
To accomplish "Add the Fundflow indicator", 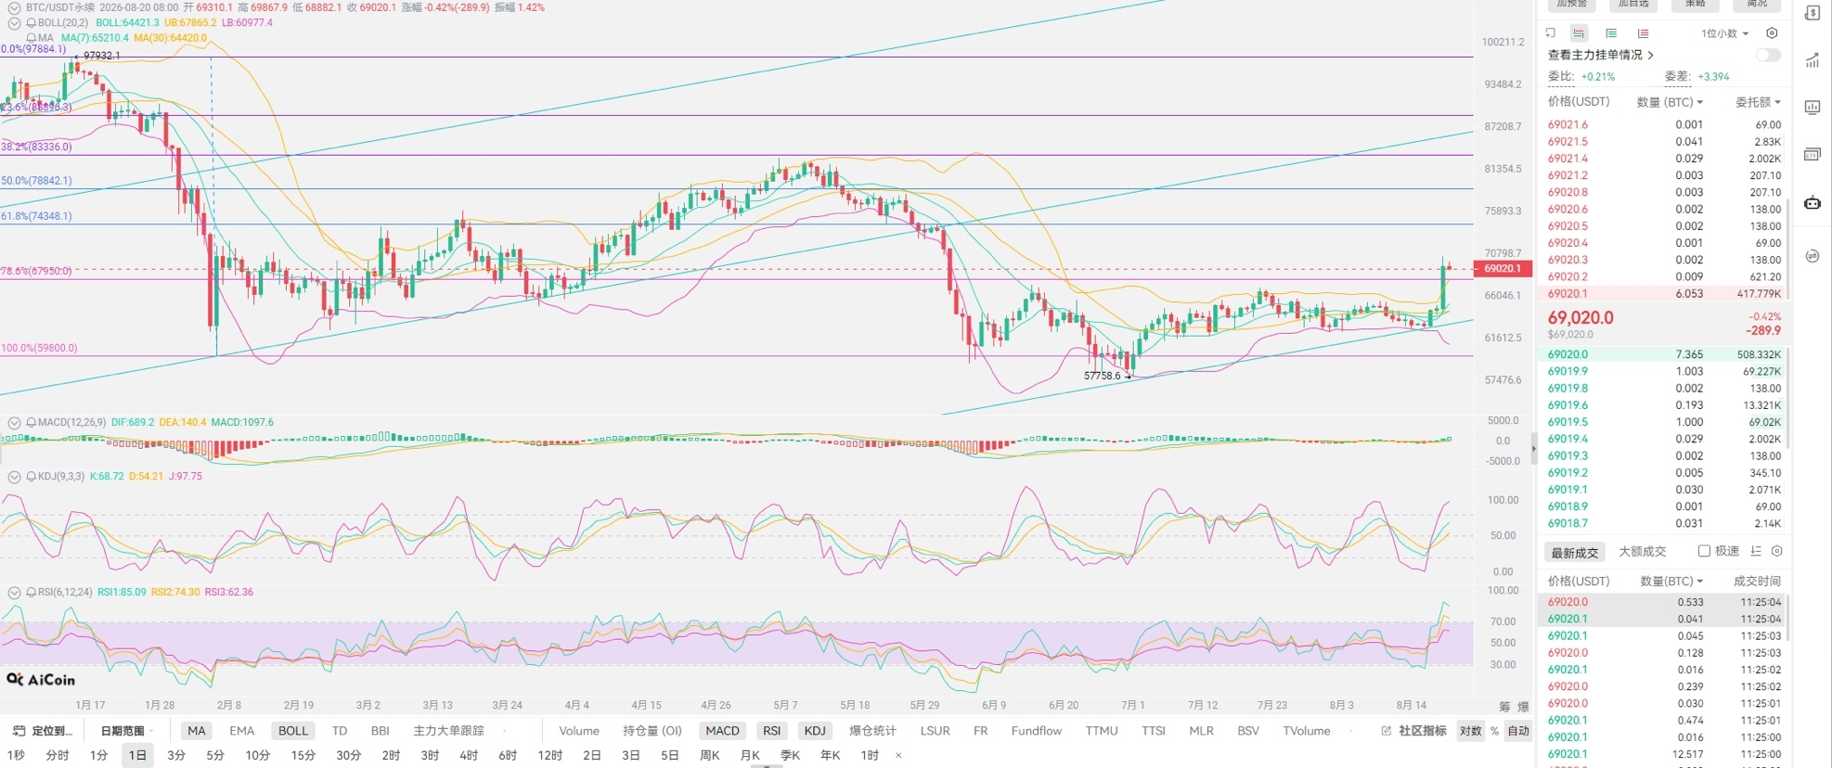I will pyautogui.click(x=1036, y=731).
